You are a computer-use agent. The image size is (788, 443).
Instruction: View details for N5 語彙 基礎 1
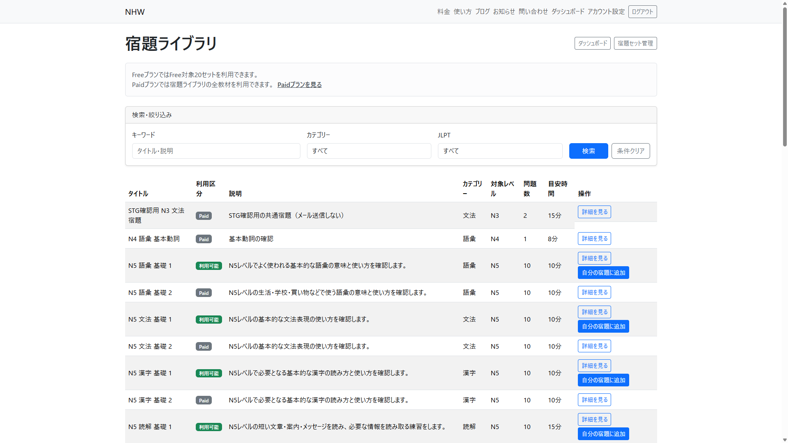(594, 258)
